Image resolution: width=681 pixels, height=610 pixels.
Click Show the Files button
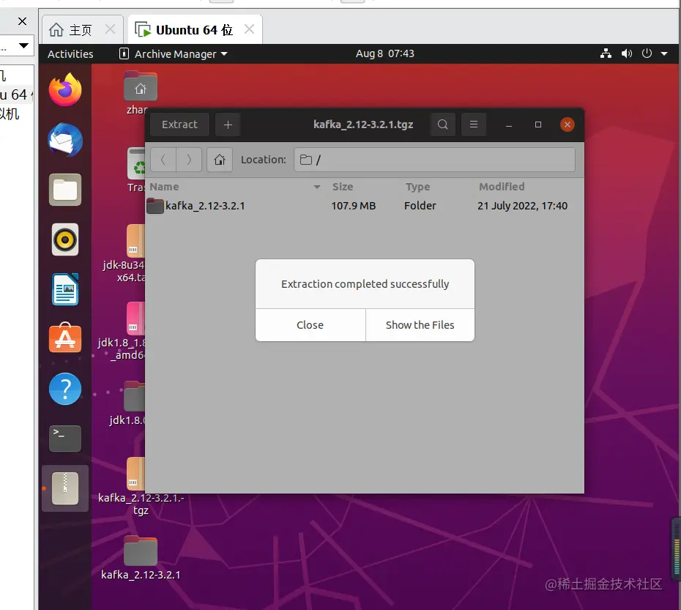tap(420, 325)
